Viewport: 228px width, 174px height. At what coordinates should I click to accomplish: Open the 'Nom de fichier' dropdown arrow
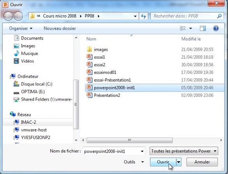142,151
